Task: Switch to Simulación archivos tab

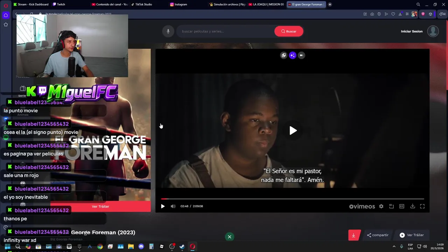Action: [x=227, y=5]
